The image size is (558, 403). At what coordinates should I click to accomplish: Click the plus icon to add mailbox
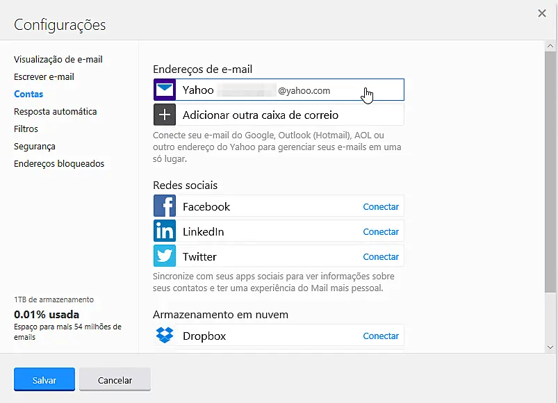coord(165,115)
